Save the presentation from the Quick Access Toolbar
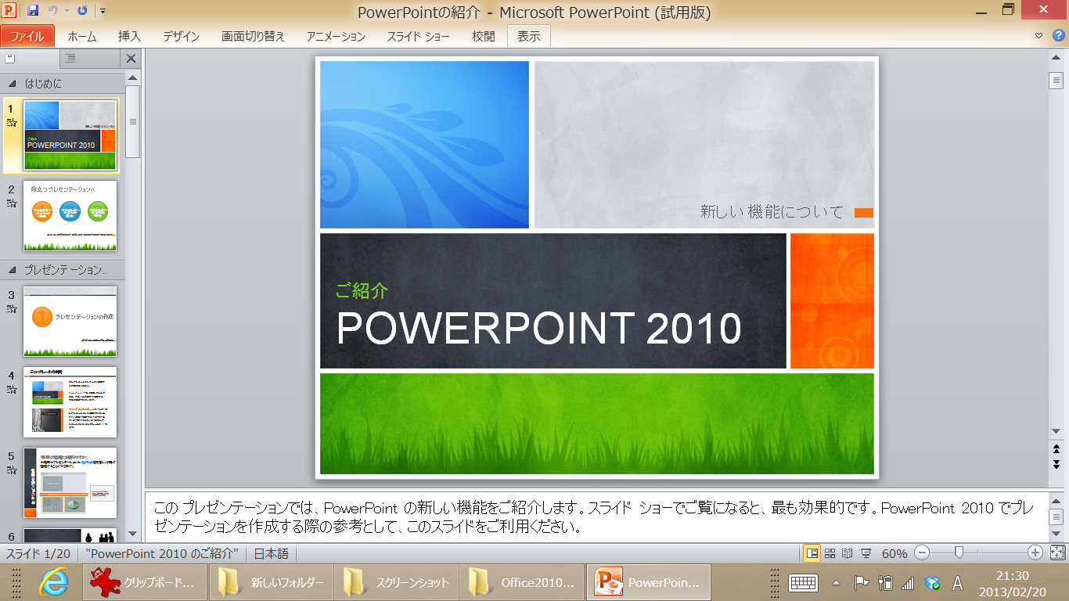This screenshot has width=1069, height=601. point(33,11)
